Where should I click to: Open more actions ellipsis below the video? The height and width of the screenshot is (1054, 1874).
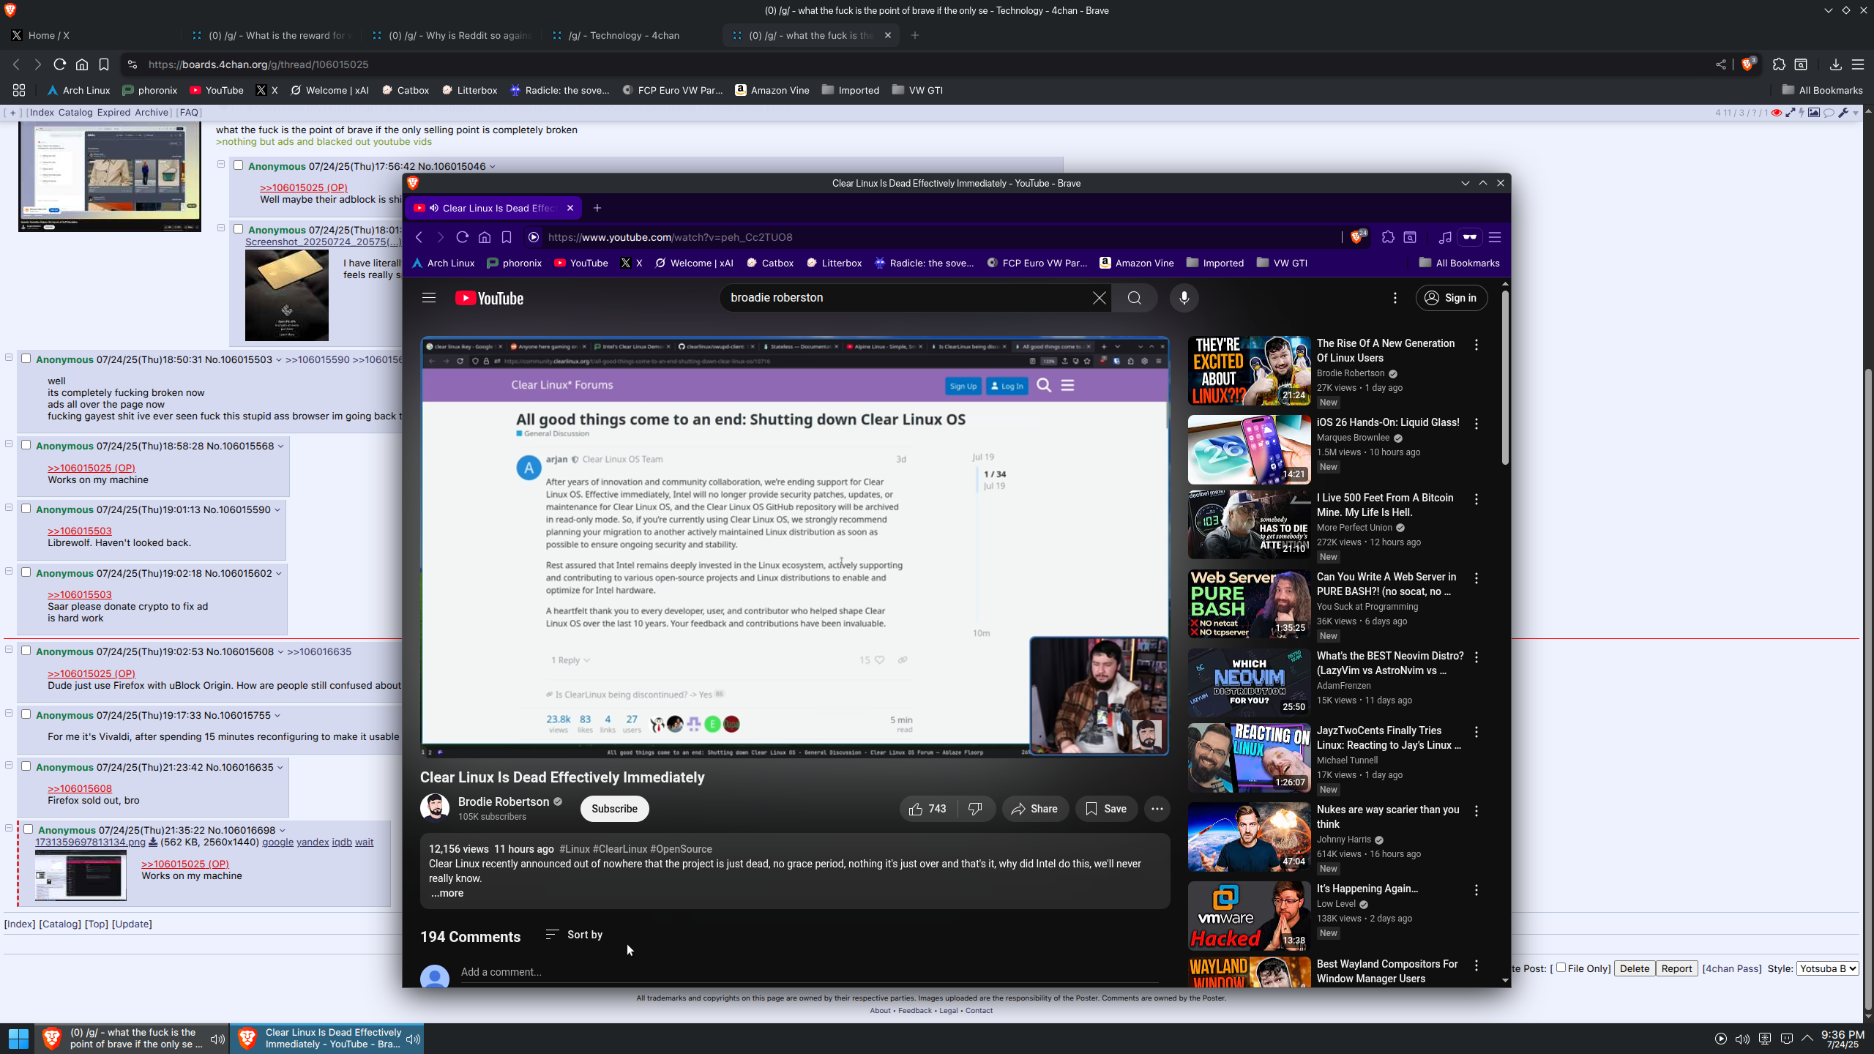tap(1157, 809)
